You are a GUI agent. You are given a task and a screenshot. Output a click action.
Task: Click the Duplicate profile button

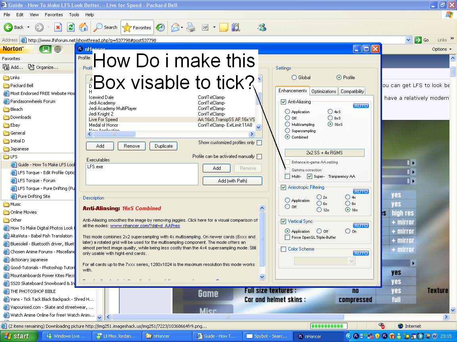coord(163,146)
